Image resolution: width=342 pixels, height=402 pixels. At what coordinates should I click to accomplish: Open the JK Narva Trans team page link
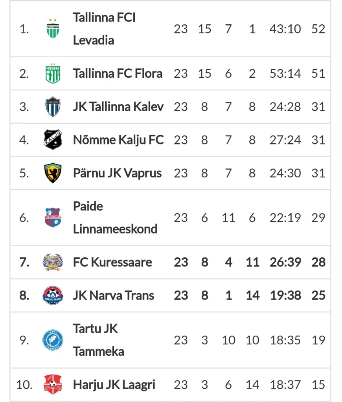click(114, 295)
